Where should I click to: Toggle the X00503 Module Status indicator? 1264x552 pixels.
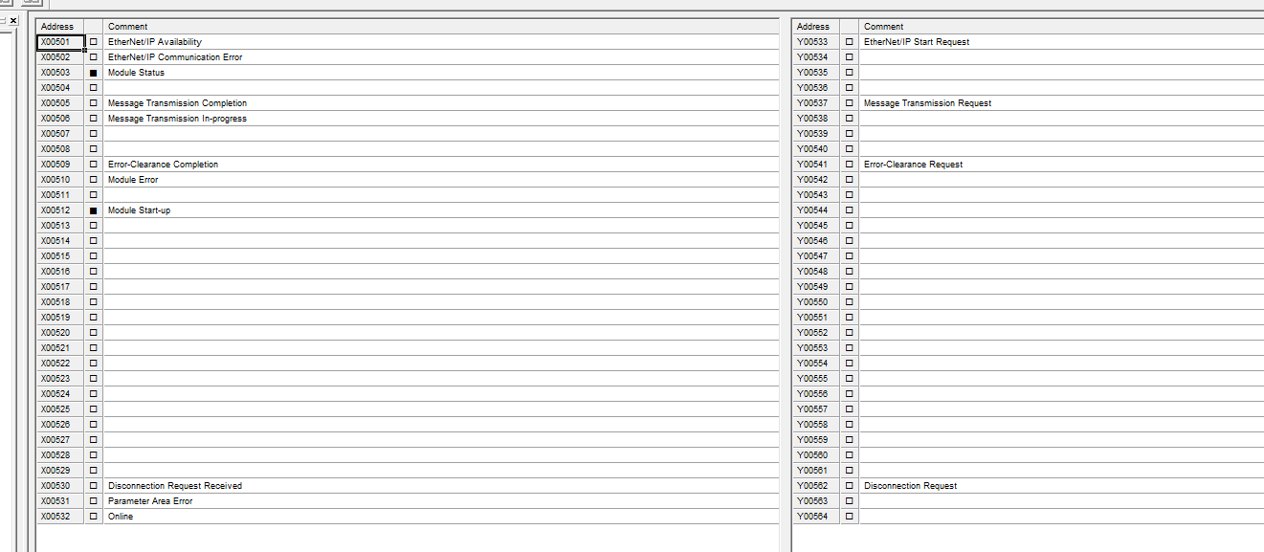pos(94,73)
